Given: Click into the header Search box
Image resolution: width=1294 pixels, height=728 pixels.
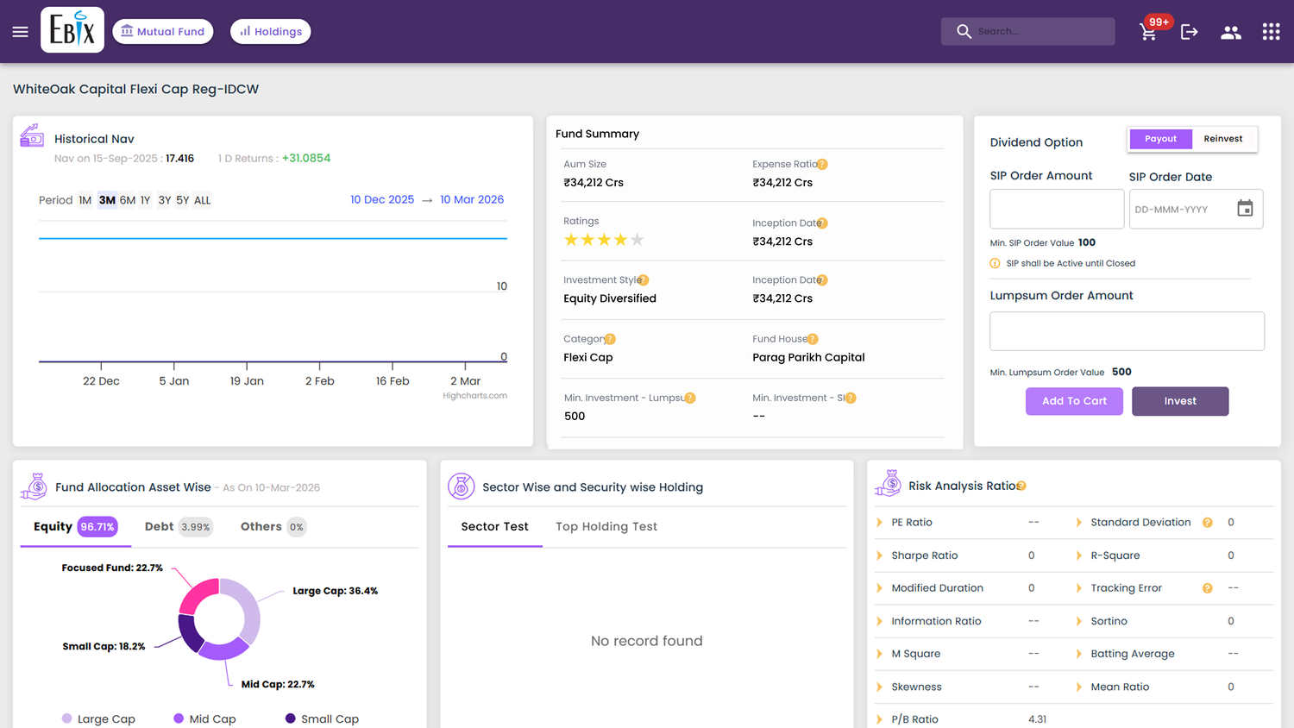Looking at the screenshot, I should click(1027, 32).
